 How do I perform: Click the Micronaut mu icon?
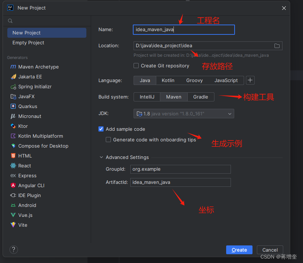tap(13, 116)
